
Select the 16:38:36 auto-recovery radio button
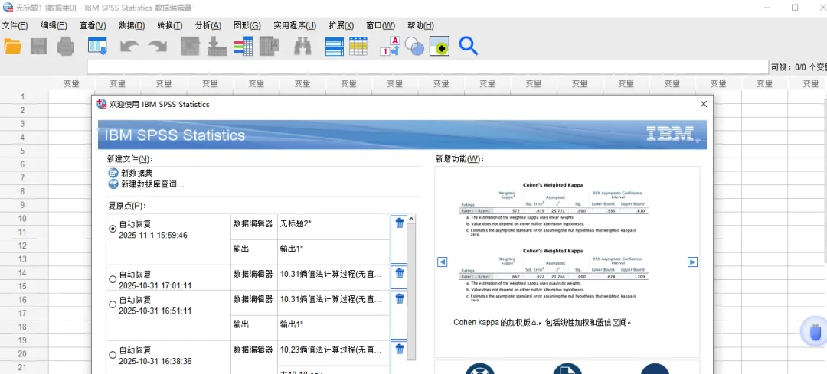(113, 355)
